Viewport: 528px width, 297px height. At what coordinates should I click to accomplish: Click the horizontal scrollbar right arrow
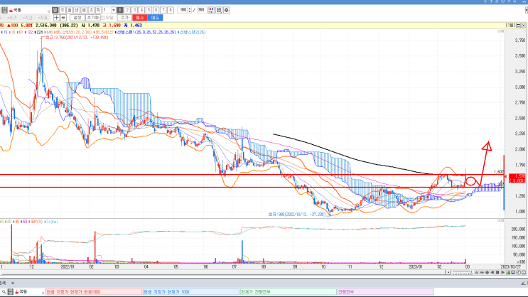[448, 272]
